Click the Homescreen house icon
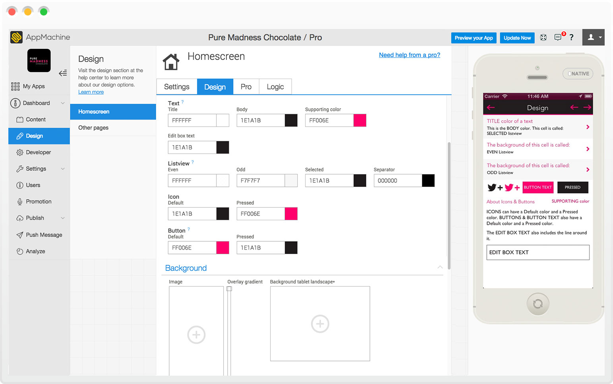This screenshot has height=384, width=613. [171, 62]
